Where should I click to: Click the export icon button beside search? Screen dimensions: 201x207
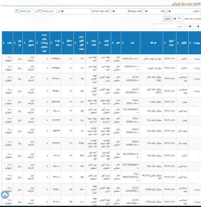click(197, 27)
